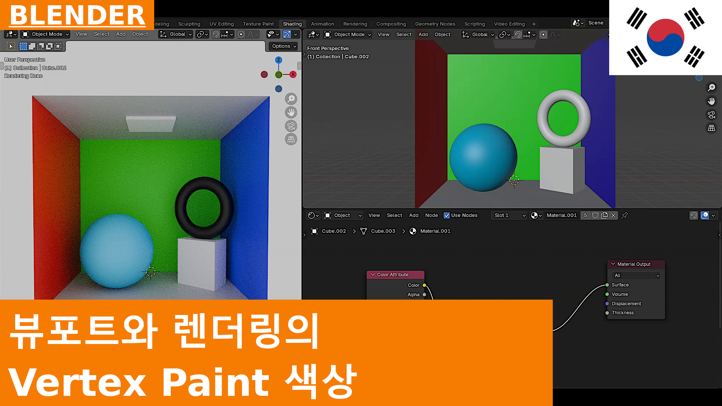Viewport: 722px width, 406px height.
Task: Switch perspective/orthographic in left viewport
Action: (x=291, y=139)
